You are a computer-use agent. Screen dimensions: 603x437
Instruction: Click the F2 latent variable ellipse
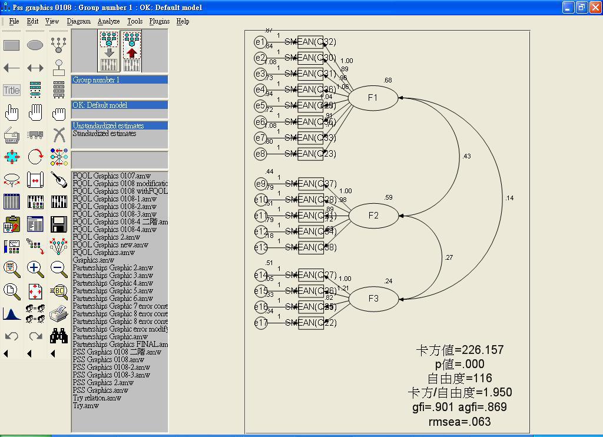pos(373,216)
